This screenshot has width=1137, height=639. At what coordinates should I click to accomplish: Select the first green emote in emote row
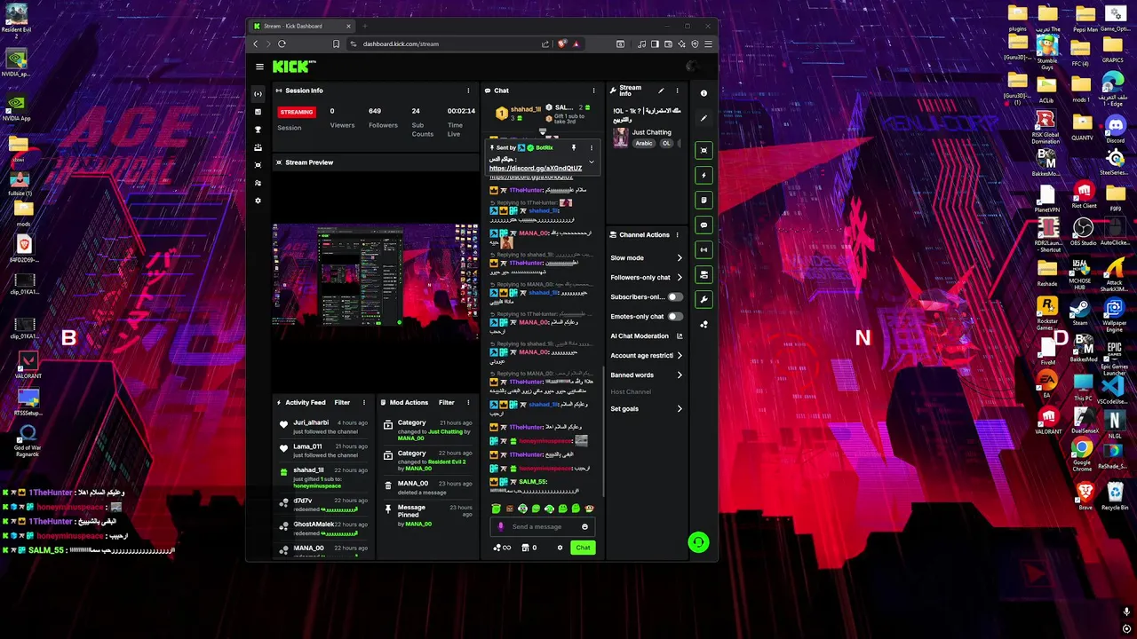(x=496, y=509)
